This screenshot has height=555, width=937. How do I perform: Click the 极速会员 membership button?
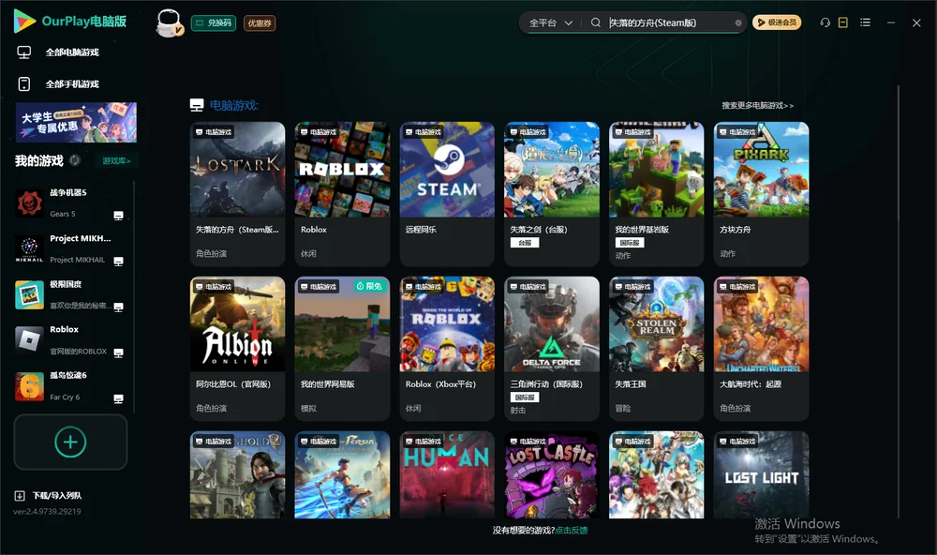777,22
